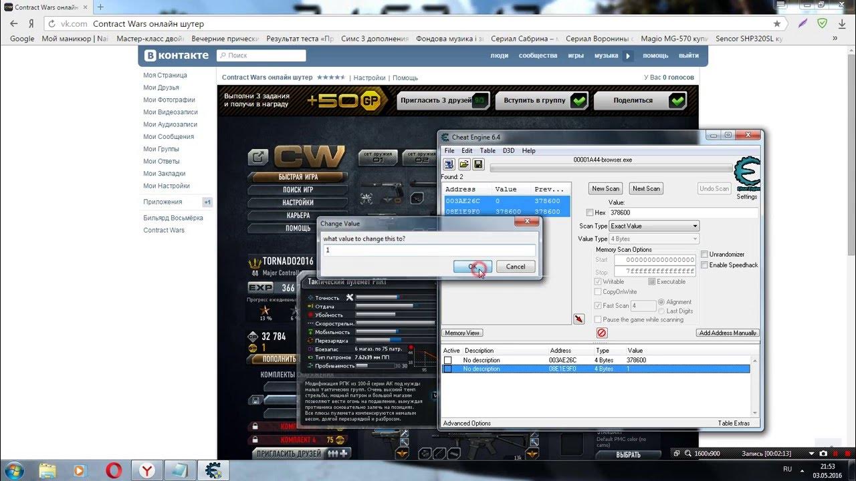
Task: Click the VK search box Поиск
Action: (261, 55)
